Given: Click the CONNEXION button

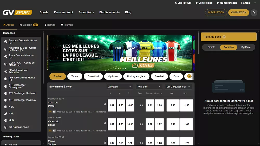Looking at the screenshot, I should coord(239,12).
